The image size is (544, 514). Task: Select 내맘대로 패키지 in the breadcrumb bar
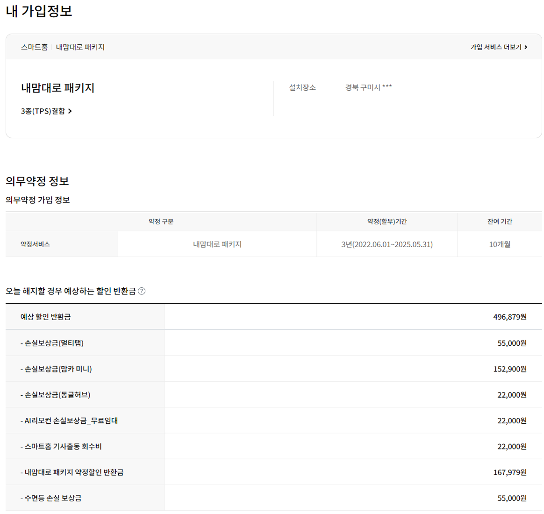point(80,47)
